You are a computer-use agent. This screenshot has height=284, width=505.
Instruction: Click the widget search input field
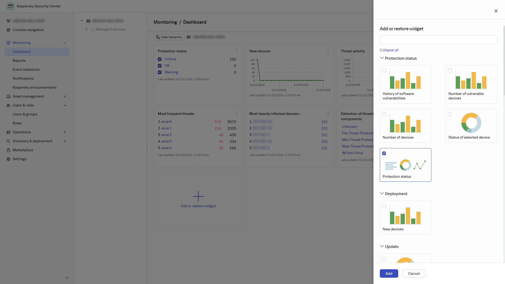coord(438,40)
